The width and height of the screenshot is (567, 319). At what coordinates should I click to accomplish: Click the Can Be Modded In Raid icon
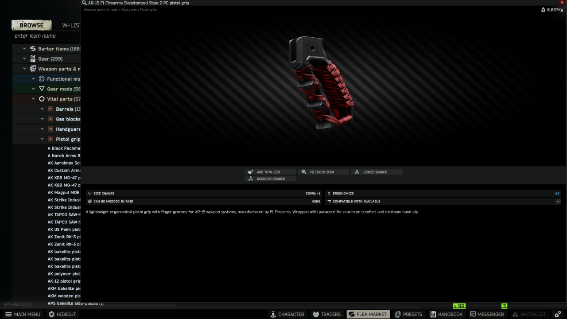(x=89, y=202)
